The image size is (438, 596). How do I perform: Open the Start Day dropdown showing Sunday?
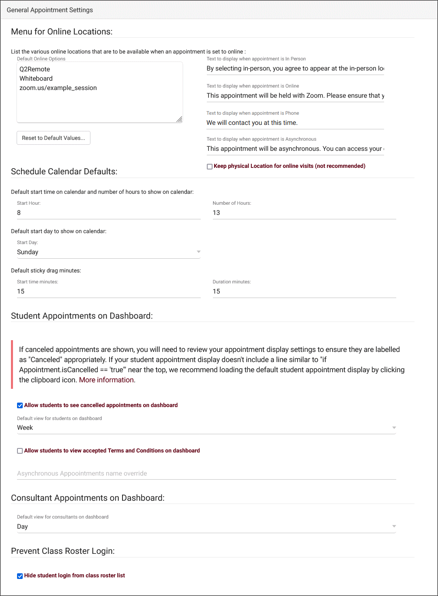109,252
